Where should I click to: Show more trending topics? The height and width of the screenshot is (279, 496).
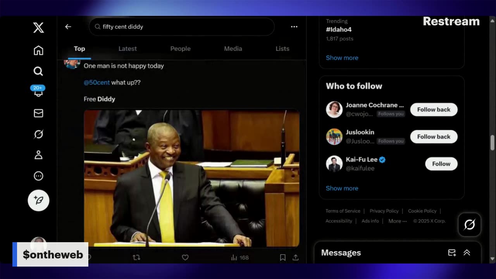click(342, 58)
